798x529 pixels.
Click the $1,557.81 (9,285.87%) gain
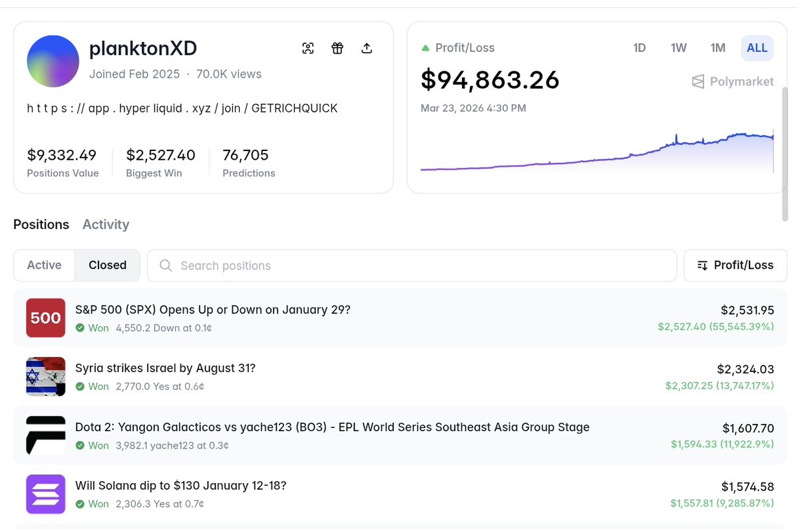pos(722,503)
